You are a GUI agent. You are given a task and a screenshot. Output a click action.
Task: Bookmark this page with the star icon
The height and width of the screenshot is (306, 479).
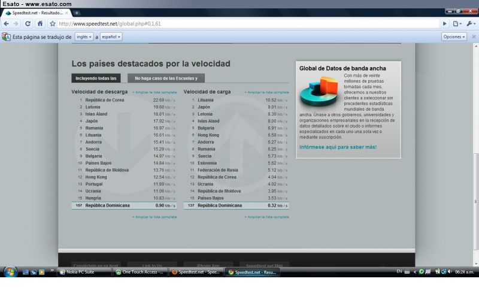click(x=53, y=23)
